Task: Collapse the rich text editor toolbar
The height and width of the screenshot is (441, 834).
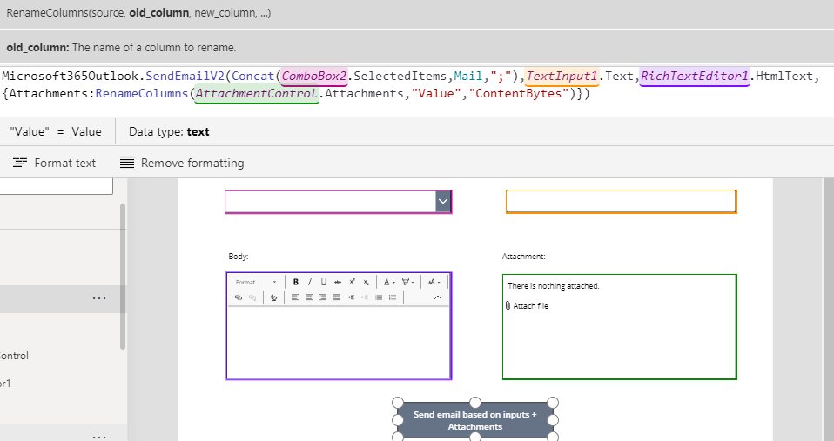Action: pos(438,297)
